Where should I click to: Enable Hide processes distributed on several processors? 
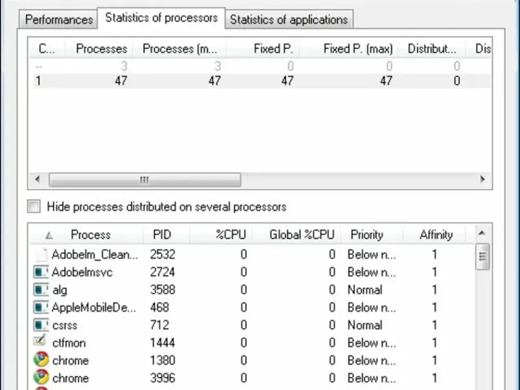pos(34,207)
